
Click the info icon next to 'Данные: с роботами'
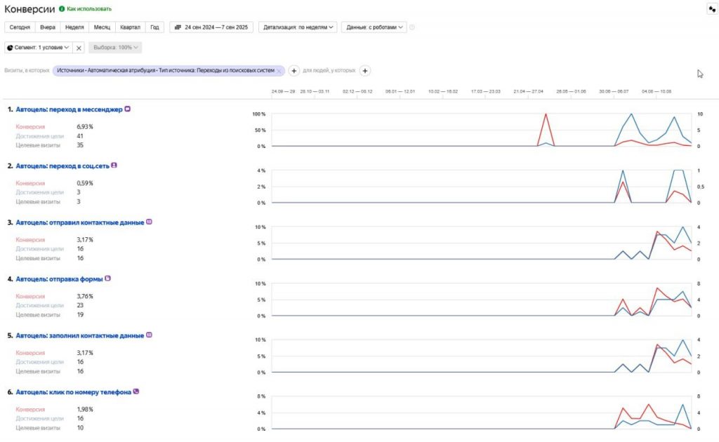coord(412,27)
